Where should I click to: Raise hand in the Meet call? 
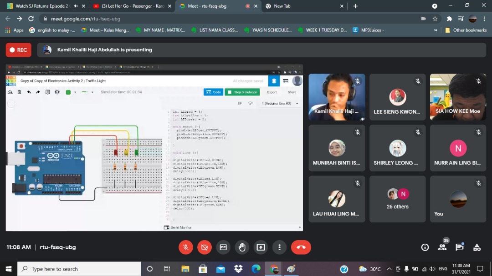tap(242, 247)
